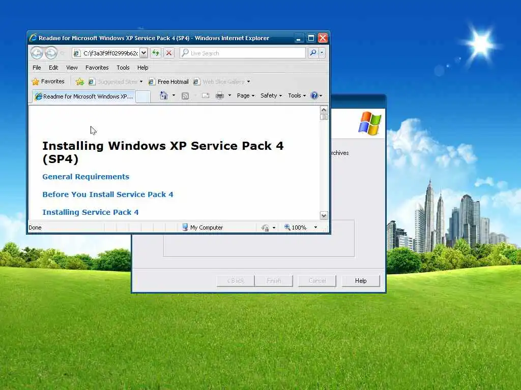Click the Free Hotmail favorites link
Screen dimensions: 521x390
click(168, 82)
